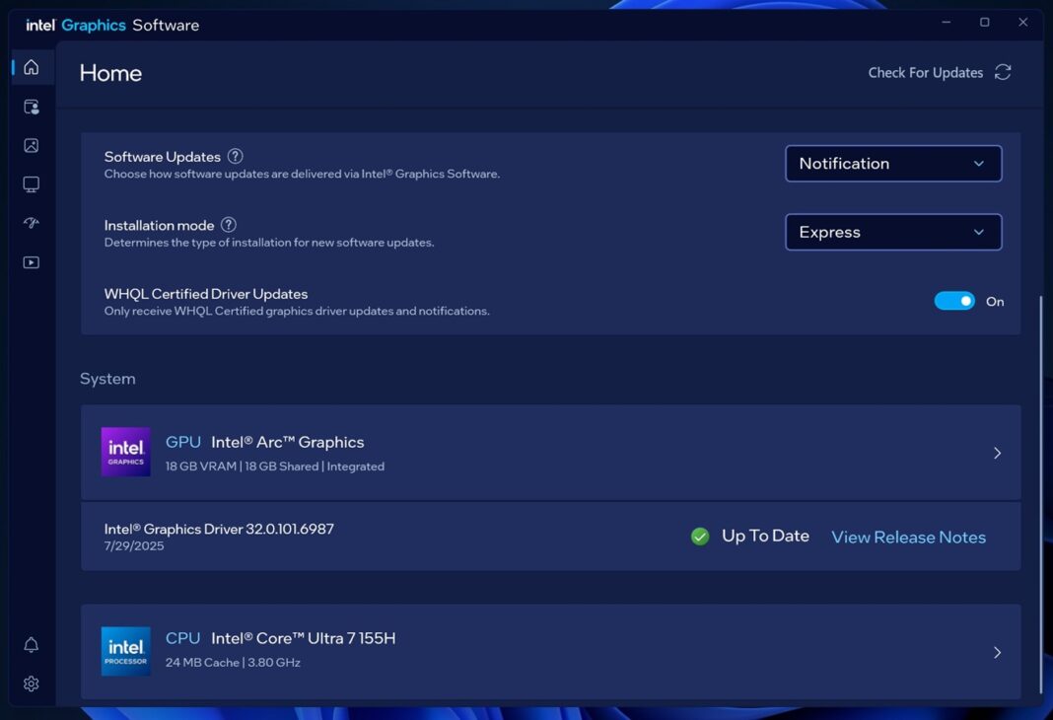Open View Release Notes
The image size is (1053, 720).
pos(907,537)
